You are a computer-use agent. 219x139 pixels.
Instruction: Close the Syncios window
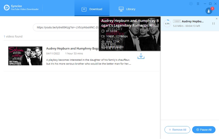click(215, 4)
